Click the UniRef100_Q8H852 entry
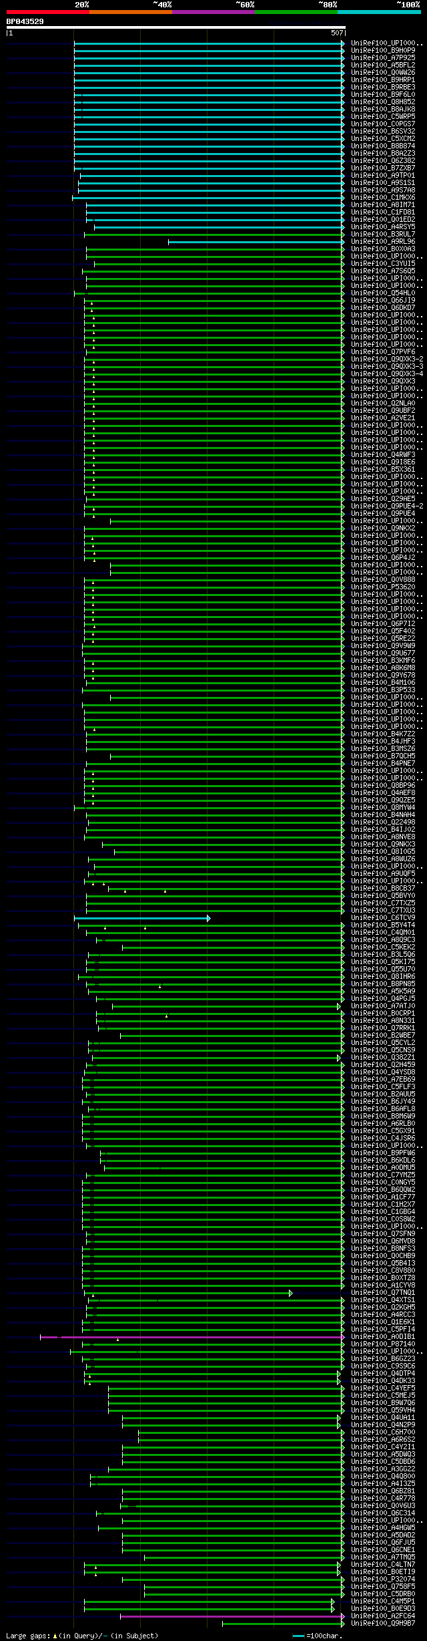The width and height of the screenshot is (427, 1641). pyautogui.click(x=383, y=102)
